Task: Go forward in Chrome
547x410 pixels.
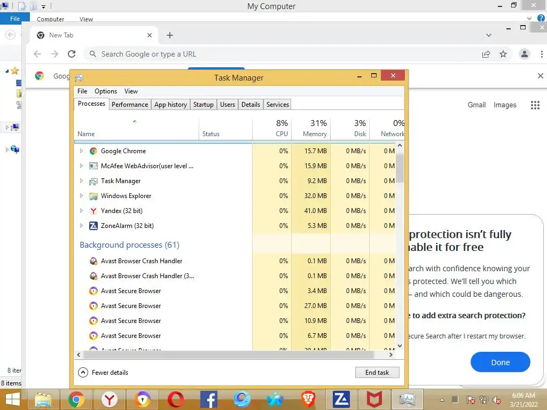Action: tap(54, 54)
